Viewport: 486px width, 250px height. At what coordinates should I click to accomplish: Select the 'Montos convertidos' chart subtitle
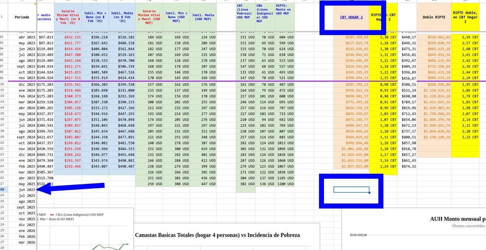tap(469, 226)
